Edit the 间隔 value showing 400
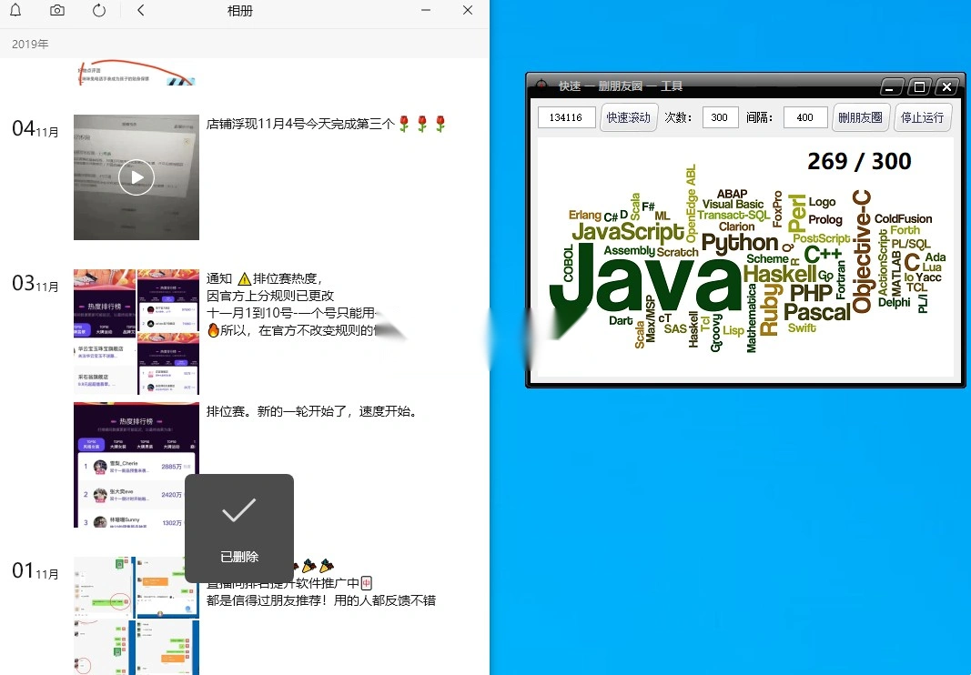Screen dimensions: 971x675 (804, 116)
